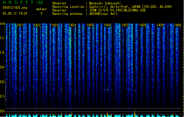Click the 1421 time marker
Viewport: 184px width, 117px height.
coord(20,25)
